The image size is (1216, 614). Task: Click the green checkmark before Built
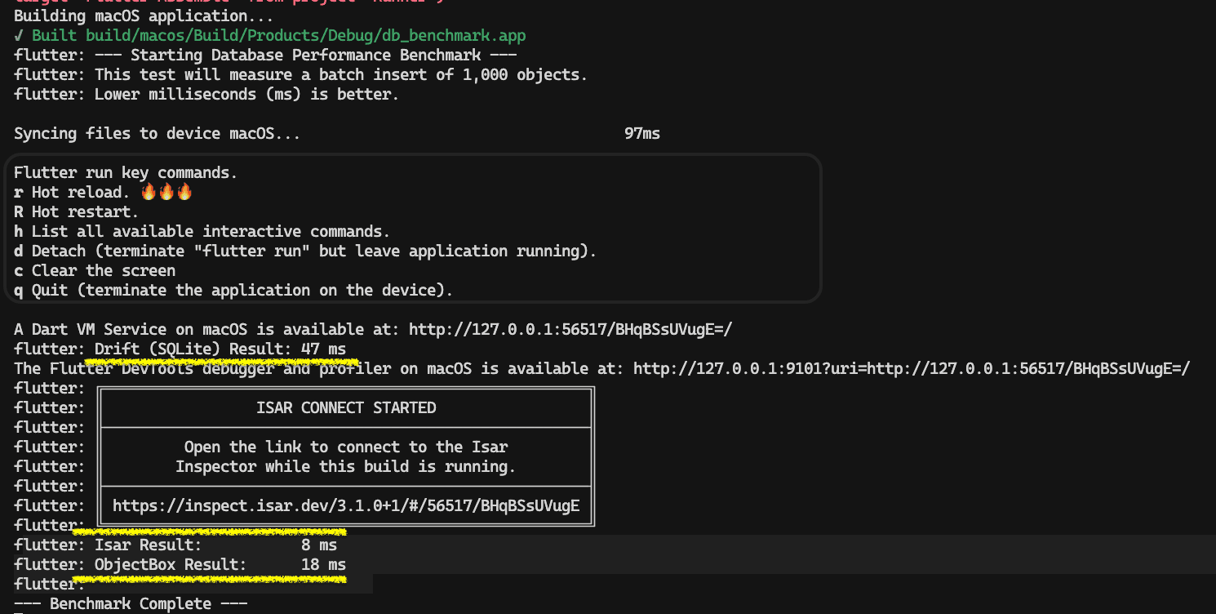(x=19, y=36)
